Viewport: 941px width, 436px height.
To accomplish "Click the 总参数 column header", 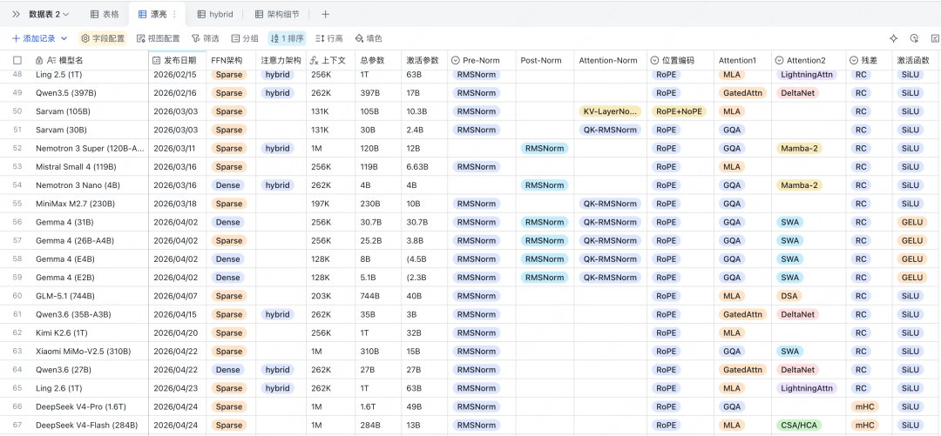I will pos(377,61).
